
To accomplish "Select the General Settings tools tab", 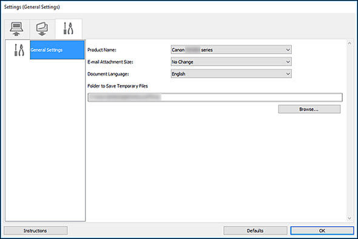I will (x=69, y=29).
